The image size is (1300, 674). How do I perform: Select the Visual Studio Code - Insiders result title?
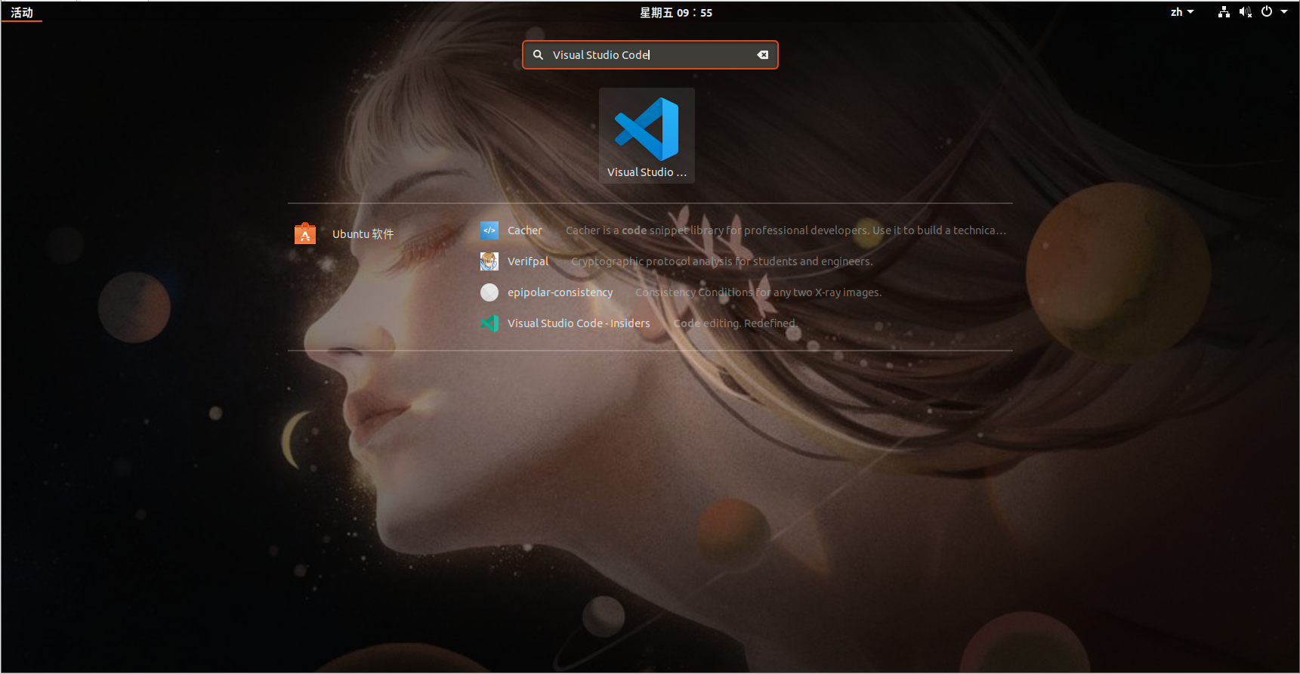click(579, 323)
